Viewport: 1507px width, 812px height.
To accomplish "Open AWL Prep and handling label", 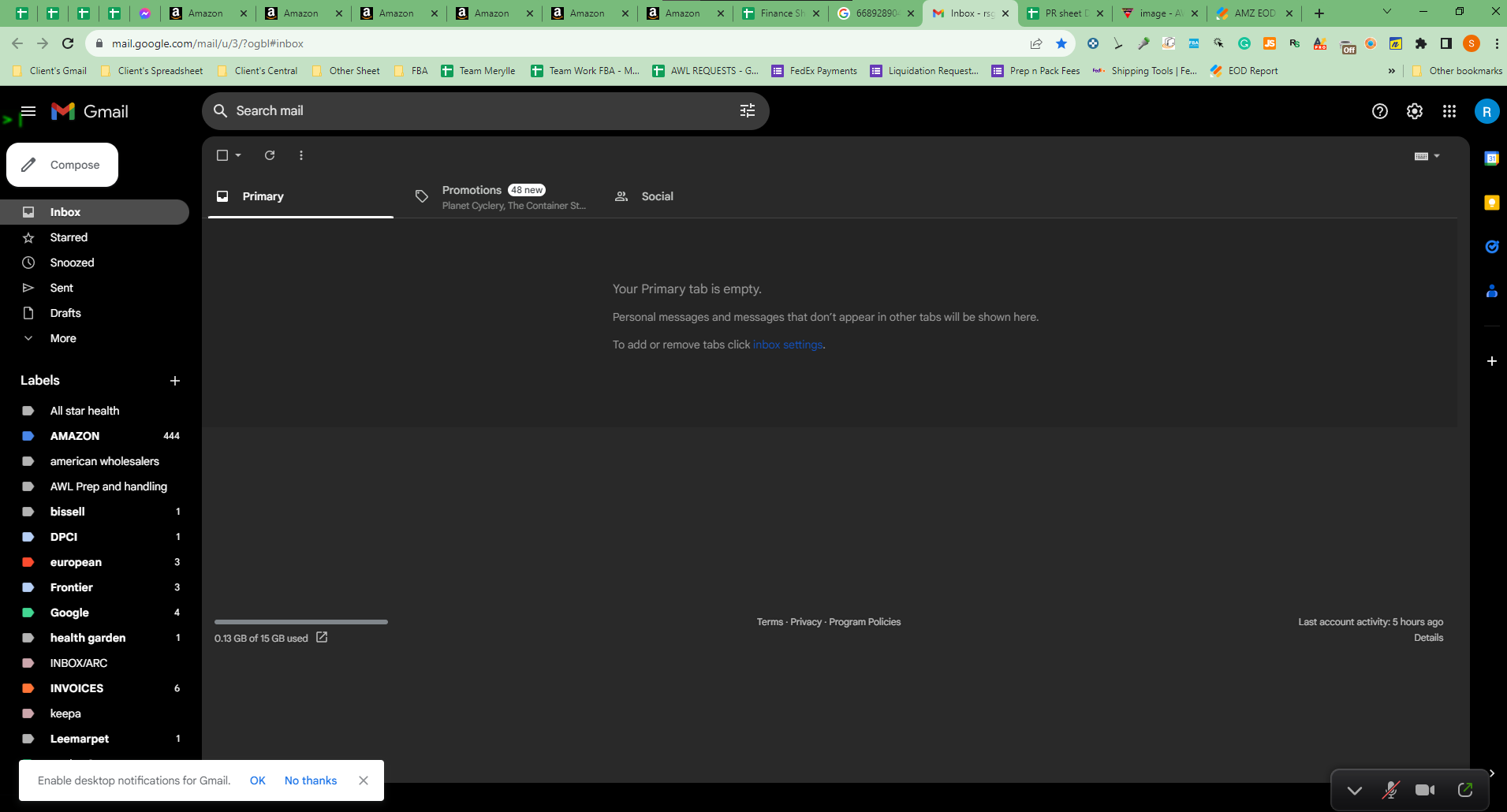I will click(95, 486).
